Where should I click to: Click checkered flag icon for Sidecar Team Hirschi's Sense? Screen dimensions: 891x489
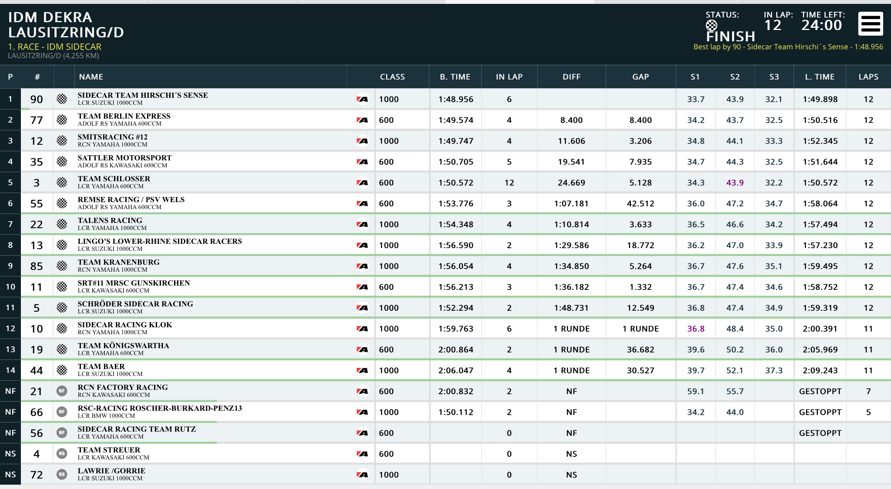62,99
